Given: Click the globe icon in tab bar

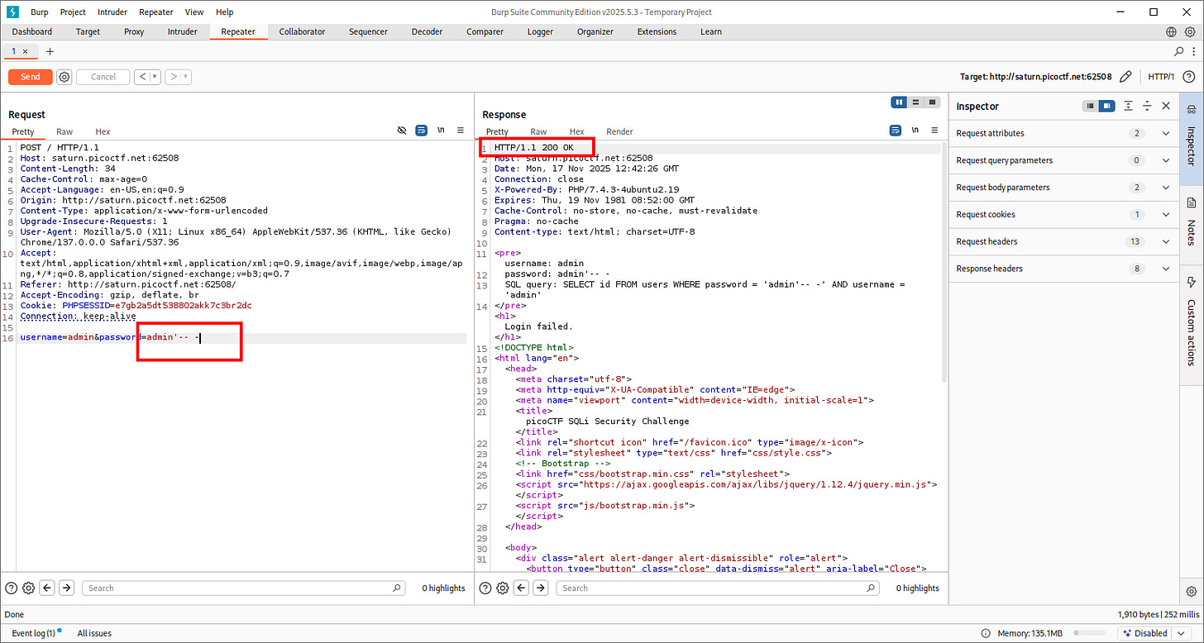Looking at the screenshot, I should [1172, 31].
